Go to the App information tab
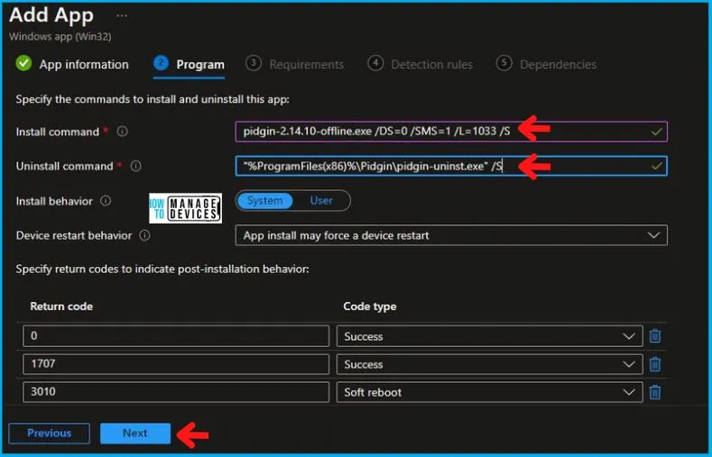Viewport: 712px width, 457px height. [x=84, y=64]
